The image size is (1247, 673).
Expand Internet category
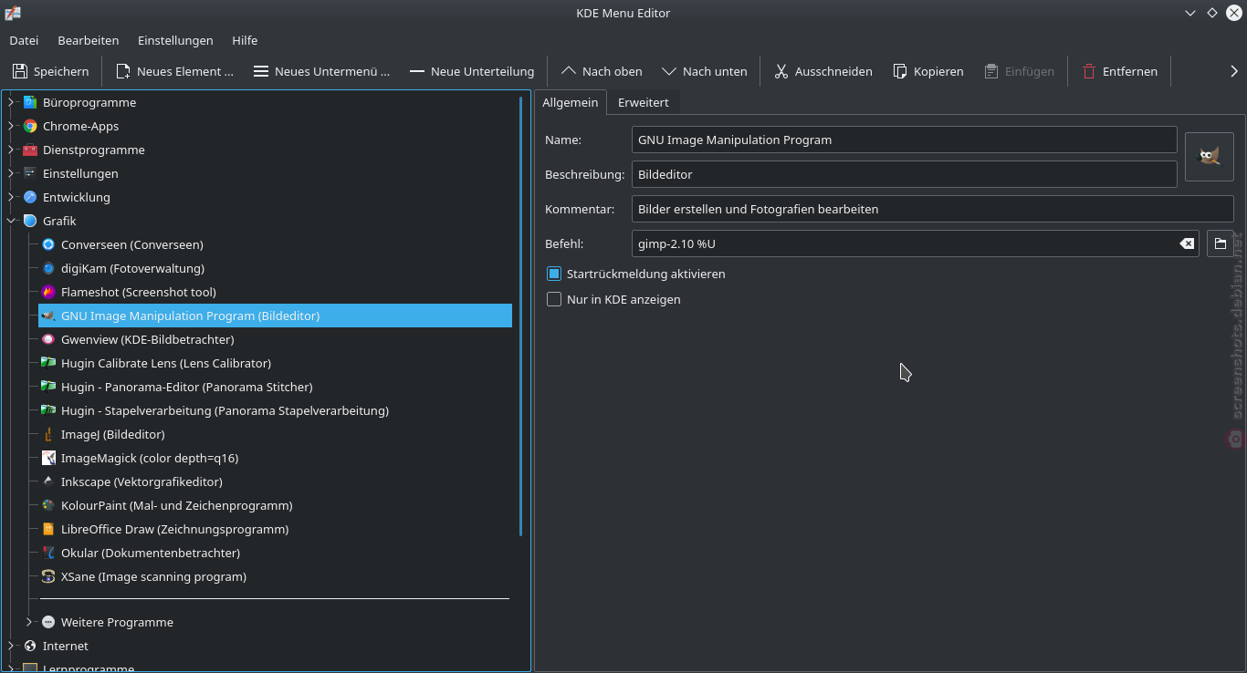(x=11, y=646)
